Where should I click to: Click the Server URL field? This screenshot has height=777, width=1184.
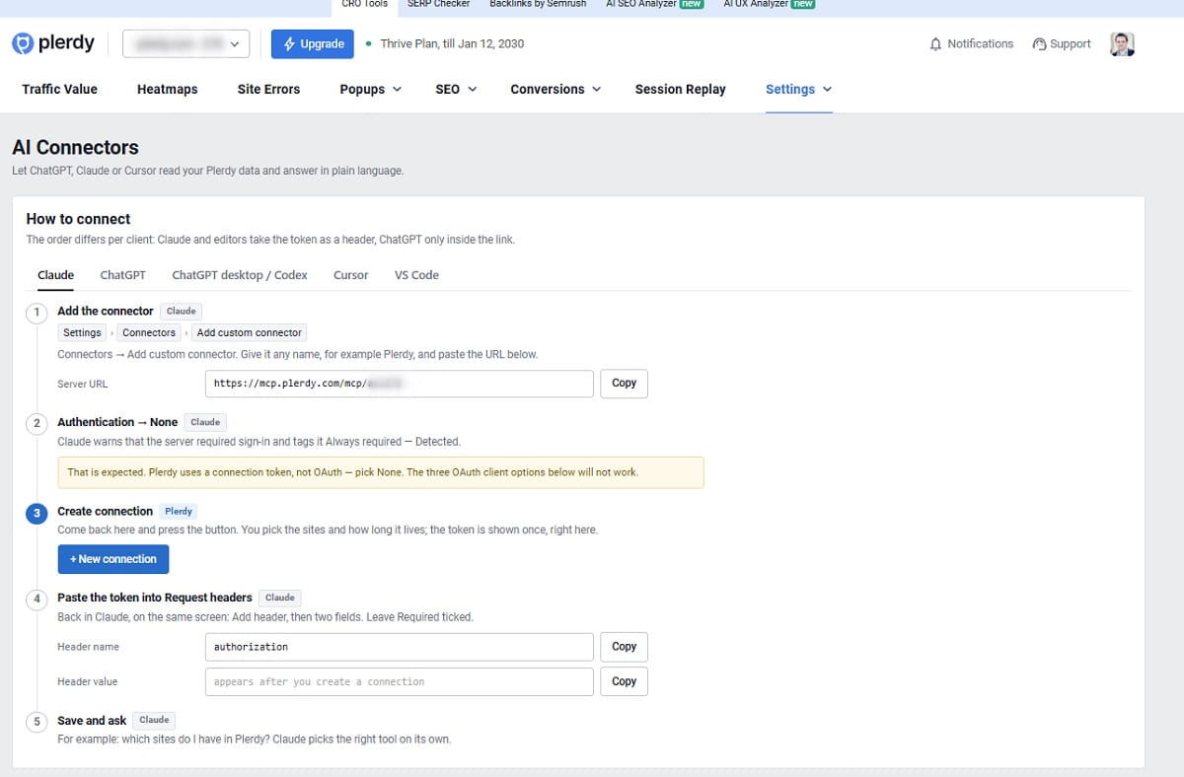click(x=400, y=384)
